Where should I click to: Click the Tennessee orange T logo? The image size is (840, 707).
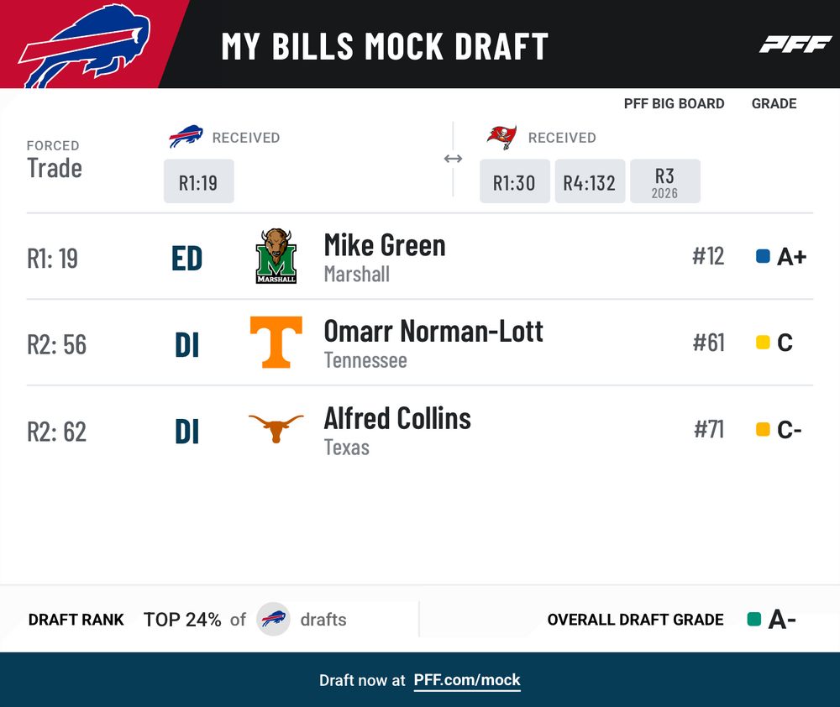pyautogui.click(x=276, y=343)
